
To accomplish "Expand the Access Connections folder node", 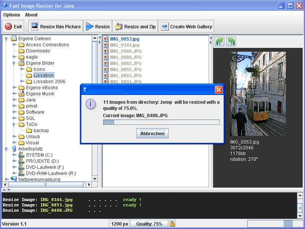I will pos(14,45).
